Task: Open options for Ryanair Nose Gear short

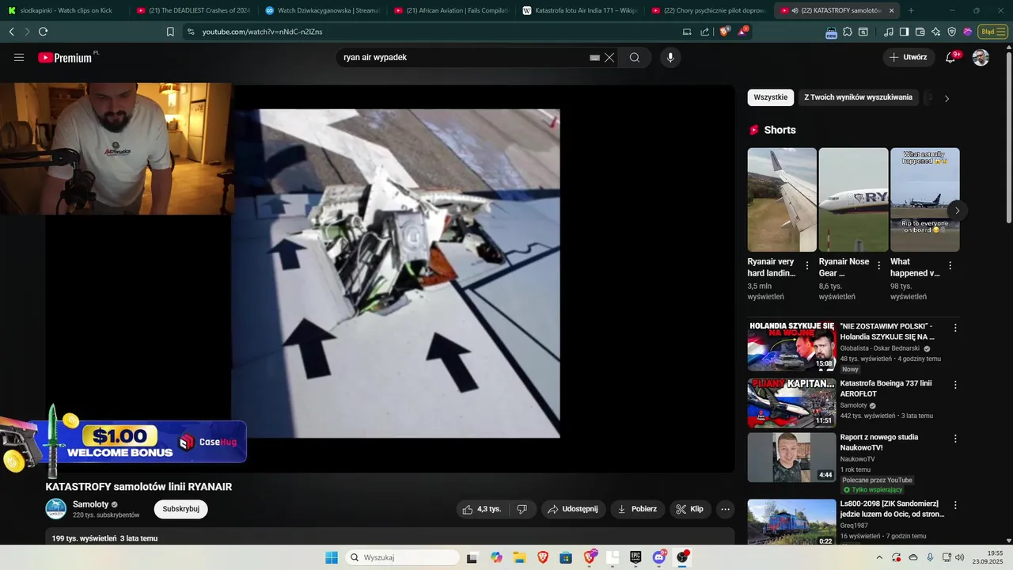Action: pos(878,266)
